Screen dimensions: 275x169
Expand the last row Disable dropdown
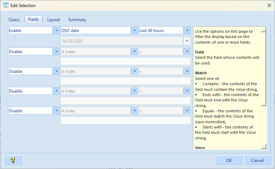tap(57, 111)
